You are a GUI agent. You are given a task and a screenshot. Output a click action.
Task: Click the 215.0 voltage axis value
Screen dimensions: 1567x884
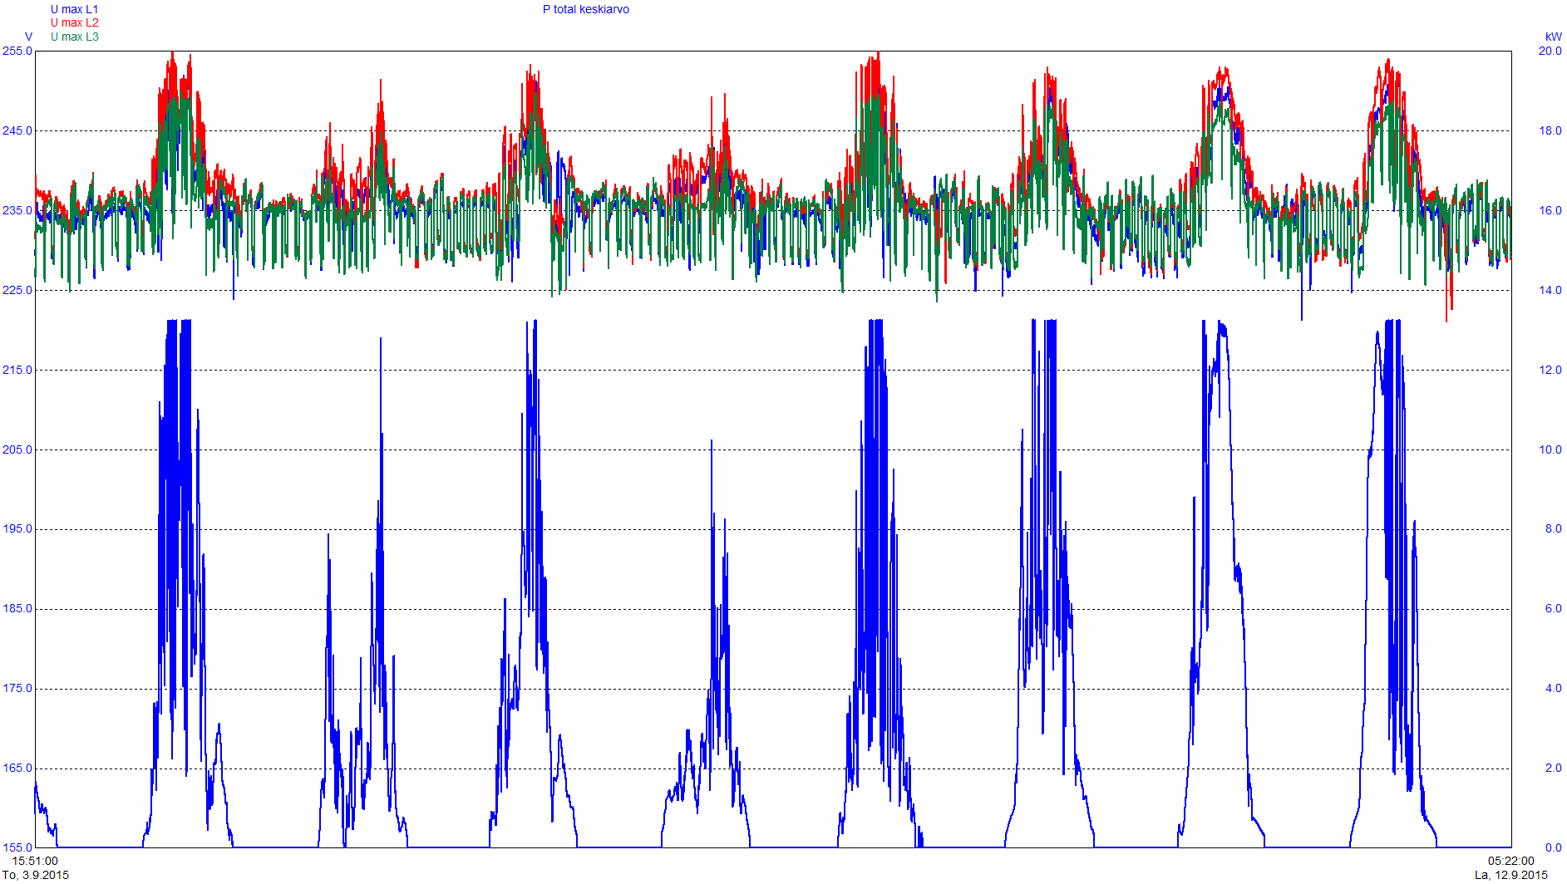tap(17, 370)
